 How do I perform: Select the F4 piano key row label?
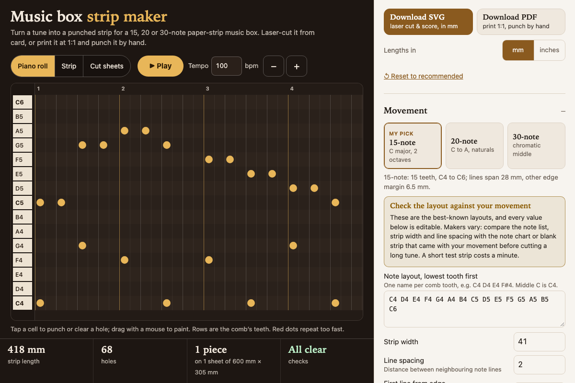23,260
